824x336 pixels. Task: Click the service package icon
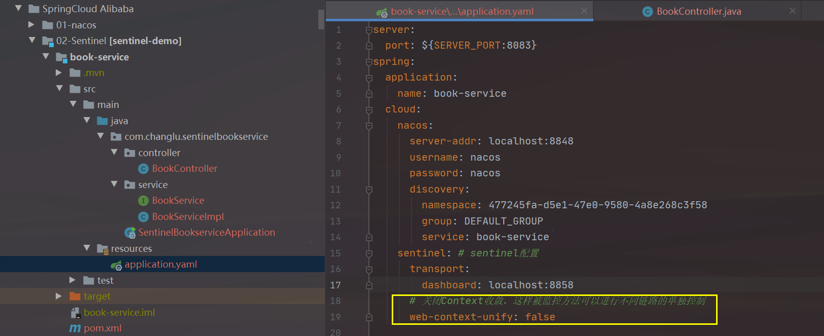coord(130,184)
